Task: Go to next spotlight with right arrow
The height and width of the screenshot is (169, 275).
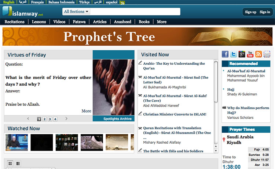Action: (66, 119)
